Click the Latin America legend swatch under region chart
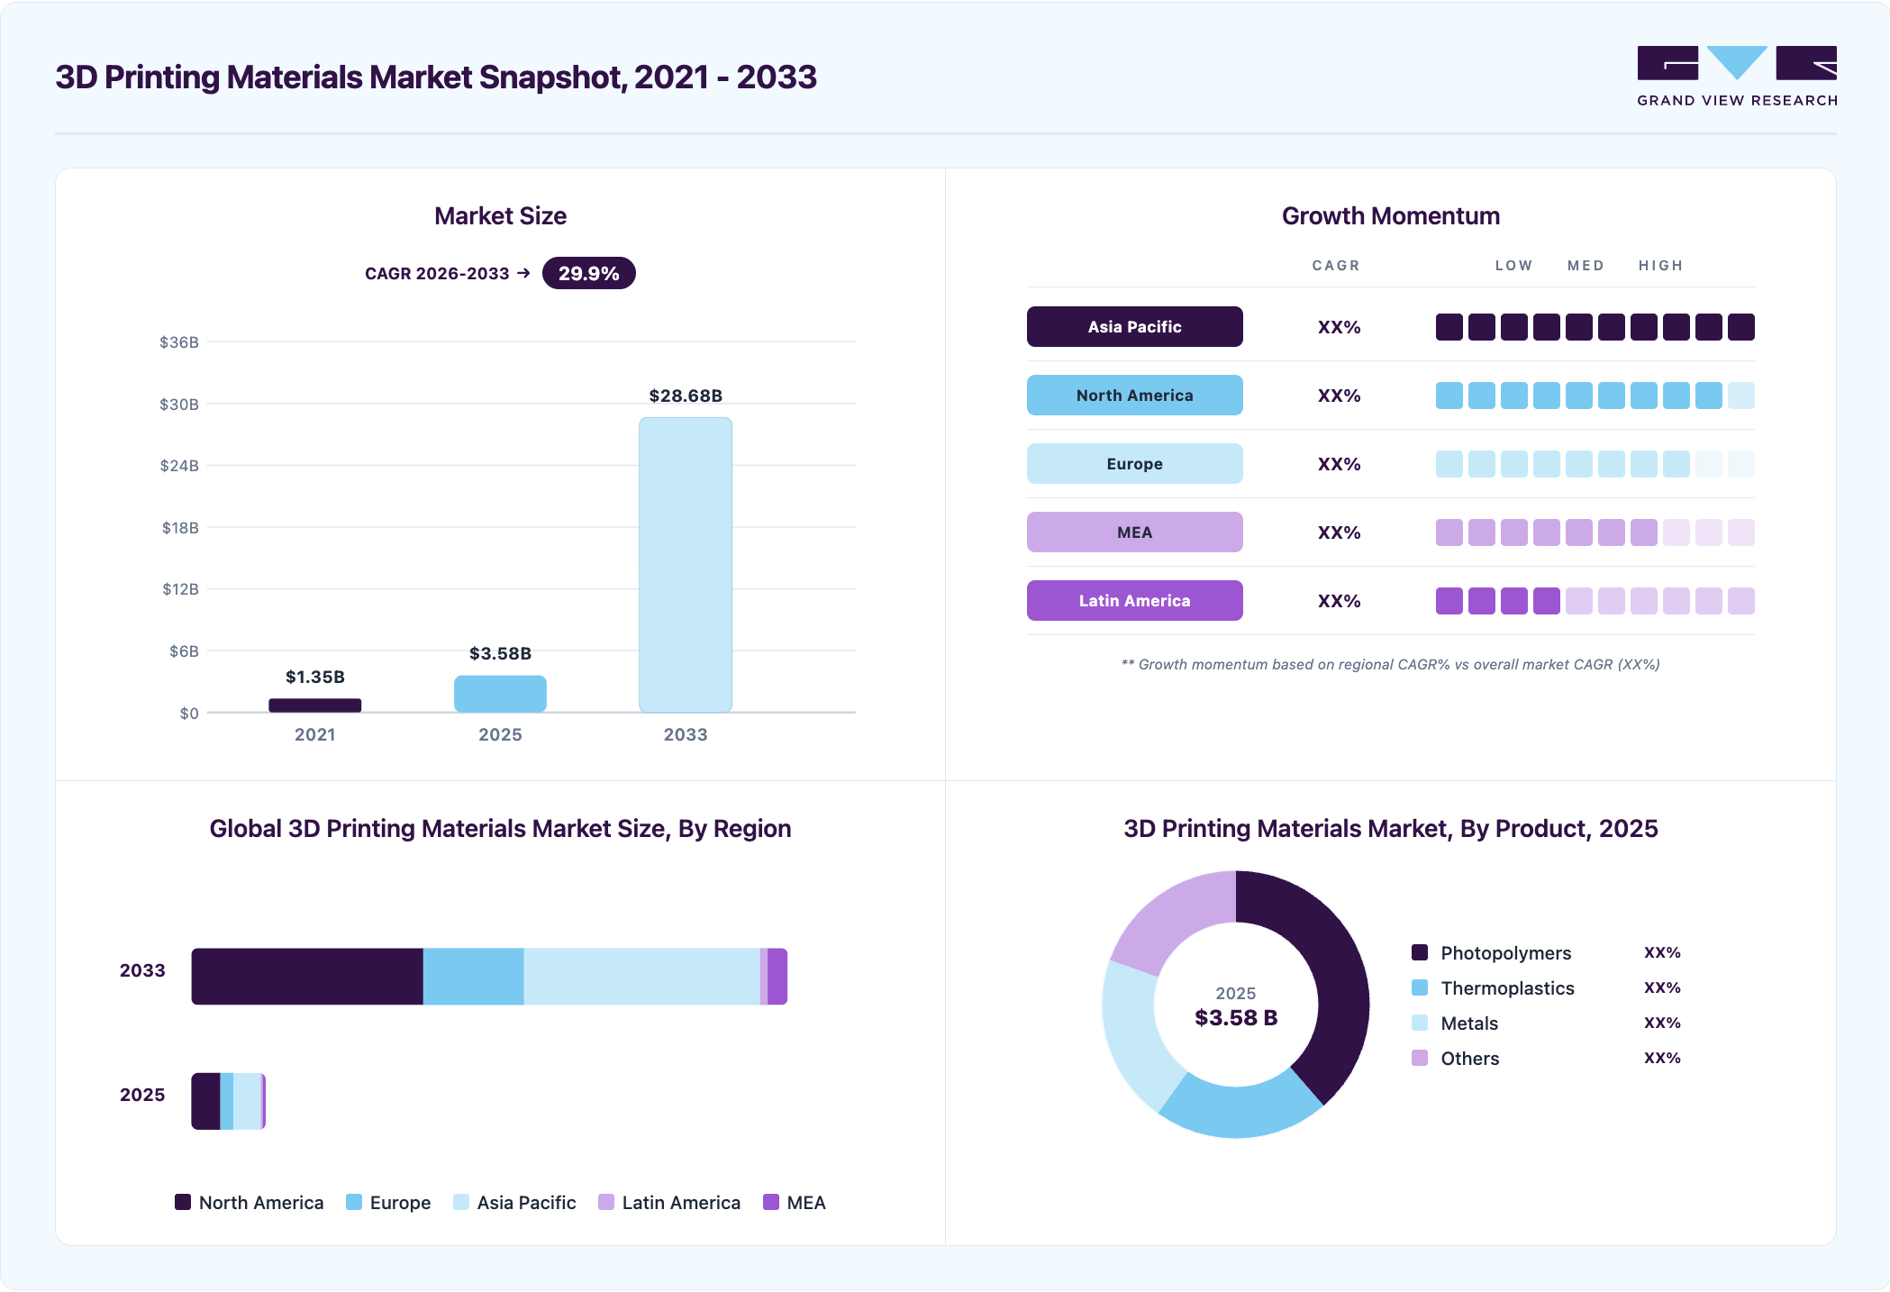1890x1292 pixels. click(x=606, y=1202)
